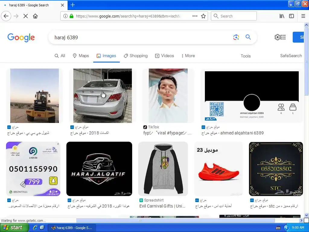Open the Windows start menu
Viewport: 309px width, 232px height.
point(14,227)
